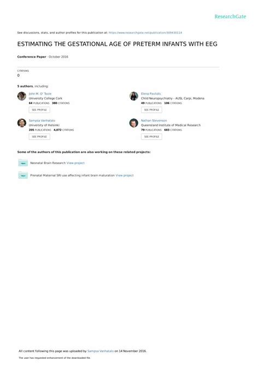Click the paper title Estimating the Gestational Age
The height and width of the screenshot is (366, 259).
pos(117,44)
